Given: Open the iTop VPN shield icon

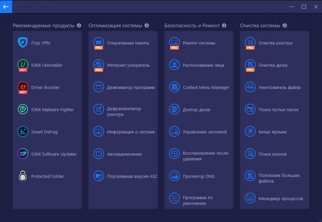Looking at the screenshot, I should 23,42.
